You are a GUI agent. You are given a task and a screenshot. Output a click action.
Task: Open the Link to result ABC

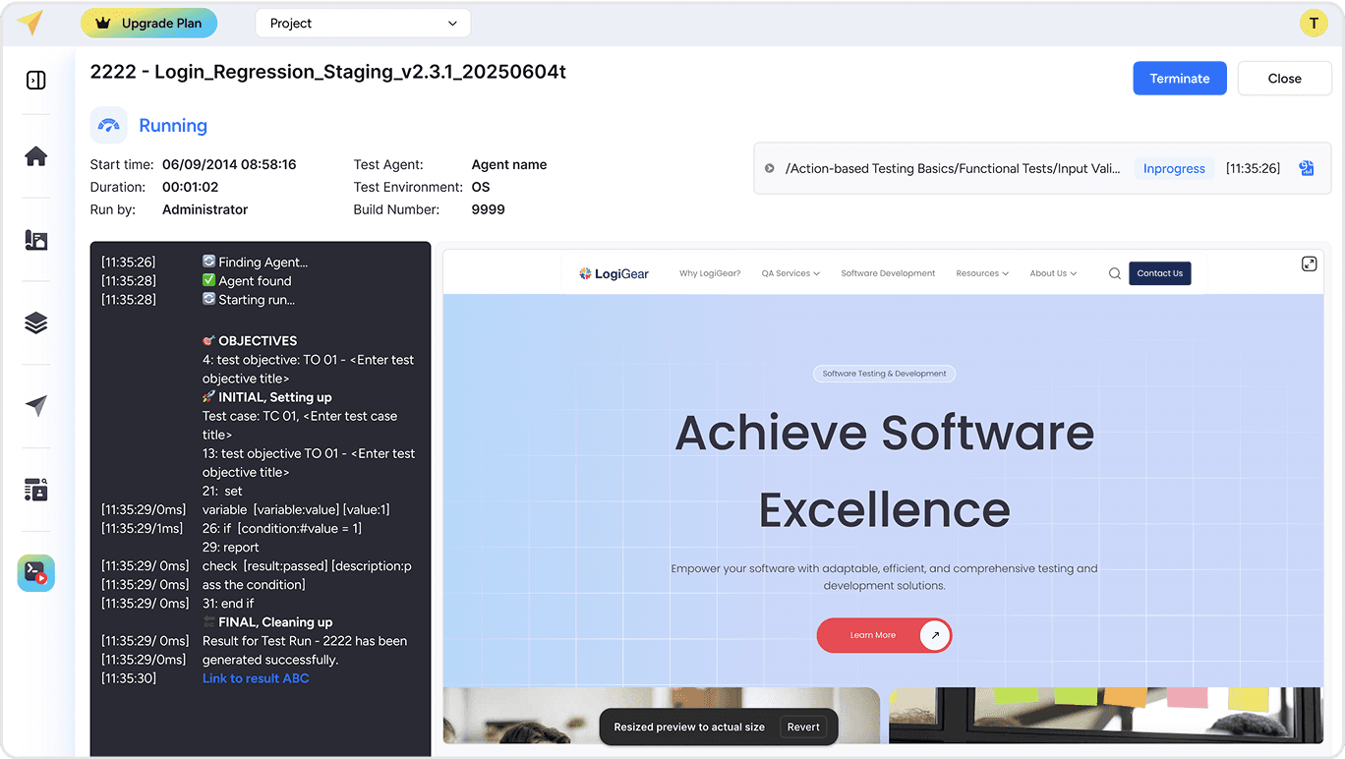click(x=256, y=677)
